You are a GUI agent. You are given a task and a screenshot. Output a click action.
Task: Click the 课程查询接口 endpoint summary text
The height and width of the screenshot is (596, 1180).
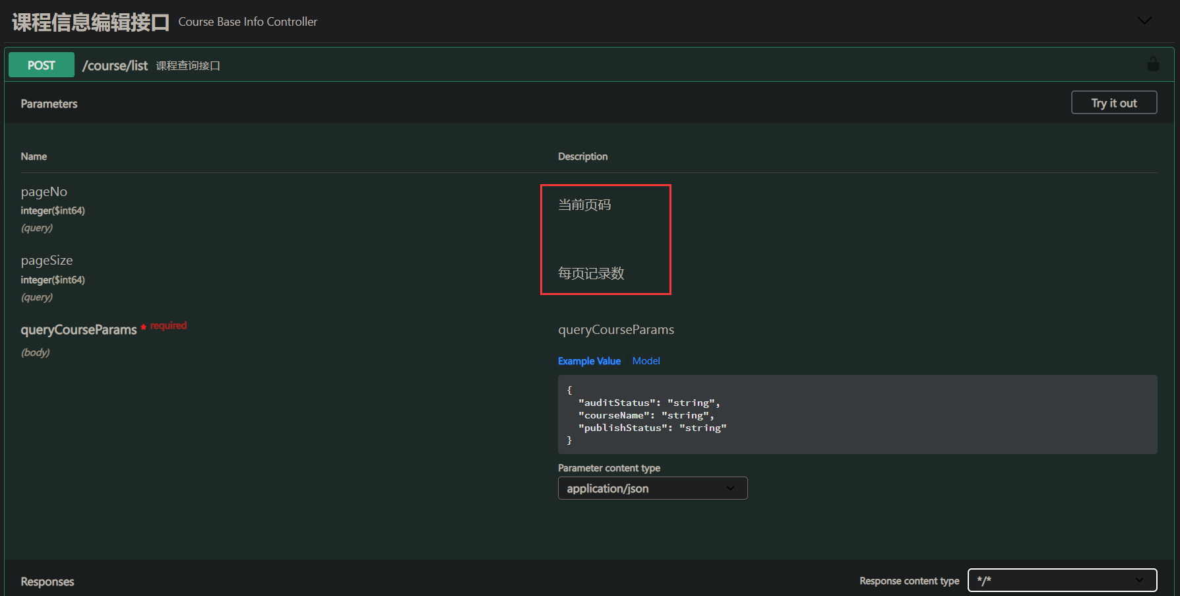click(x=188, y=66)
